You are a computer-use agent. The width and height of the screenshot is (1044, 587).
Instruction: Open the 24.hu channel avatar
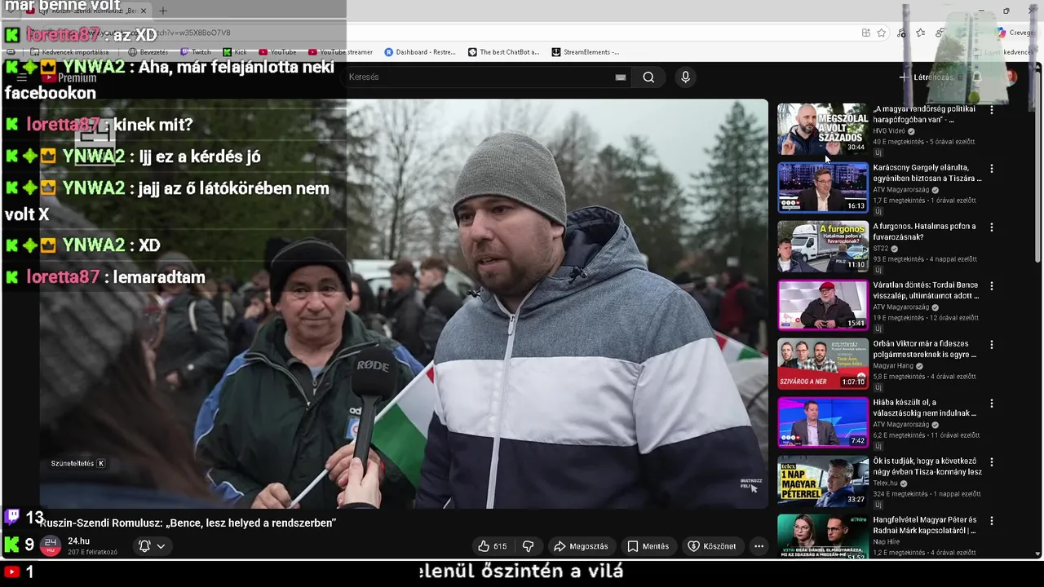tap(51, 545)
